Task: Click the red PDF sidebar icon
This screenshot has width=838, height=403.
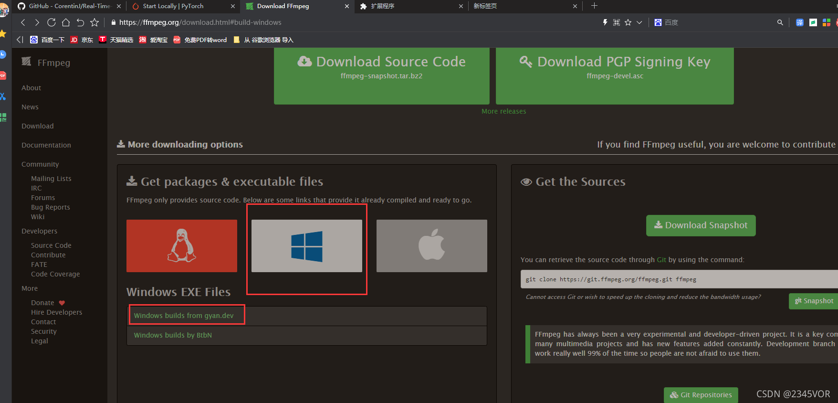Action: [x=3, y=75]
